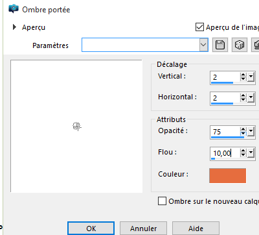Screen dimensions: 259x235
Task: Click the OK button
Action: click(x=91, y=229)
